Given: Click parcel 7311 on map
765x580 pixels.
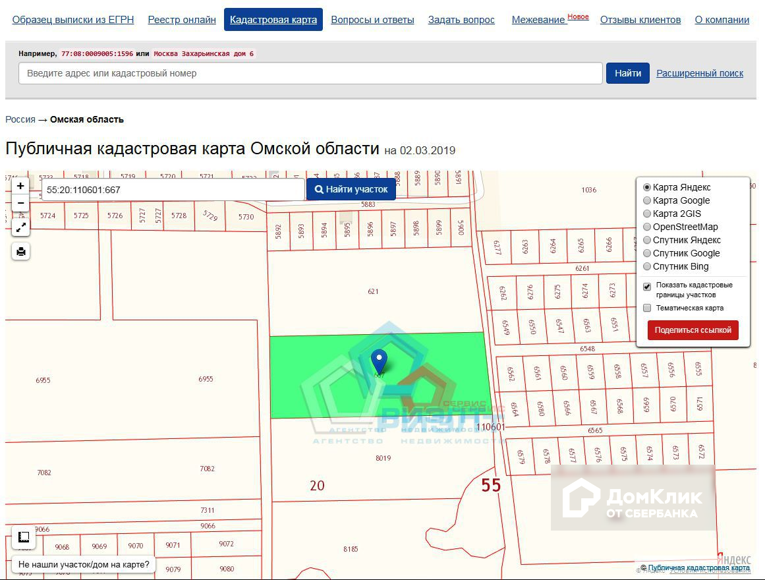Looking at the screenshot, I should coord(208,510).
